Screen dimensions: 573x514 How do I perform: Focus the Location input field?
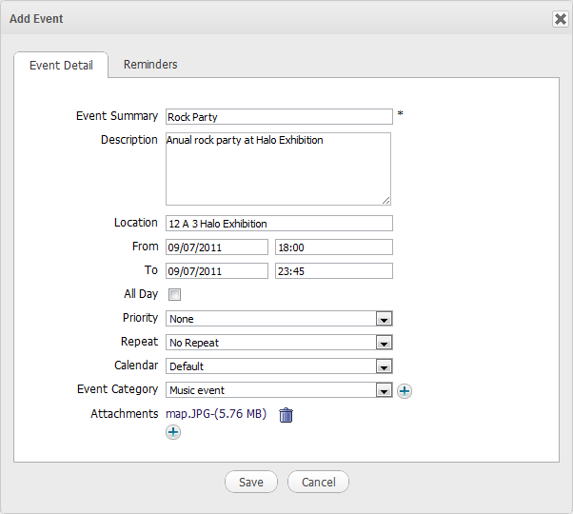coord(279,224)
